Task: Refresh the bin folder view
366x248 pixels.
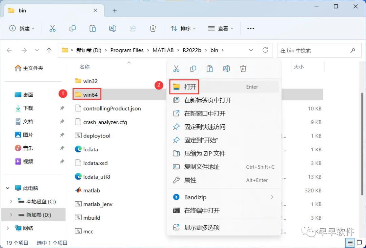Action: (265, 50)
